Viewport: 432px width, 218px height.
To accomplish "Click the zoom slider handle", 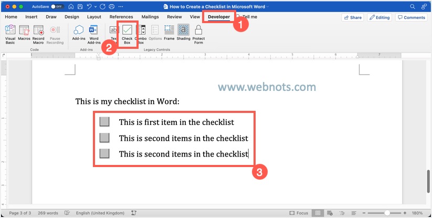I will coord(387,213).
